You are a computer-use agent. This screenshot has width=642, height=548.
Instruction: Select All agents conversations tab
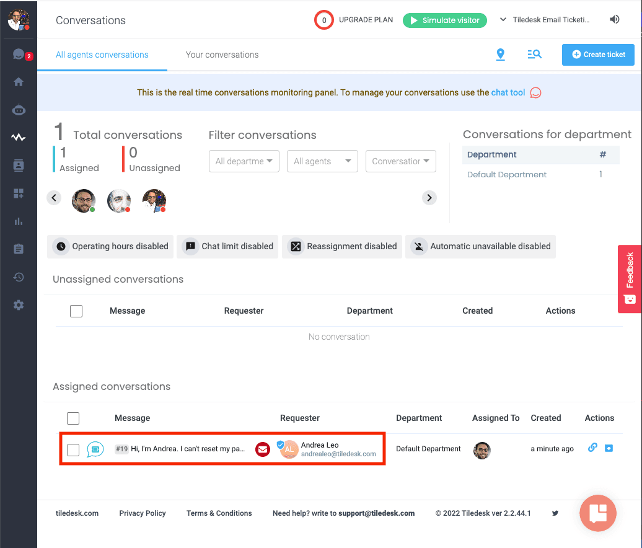coord(102,55)
